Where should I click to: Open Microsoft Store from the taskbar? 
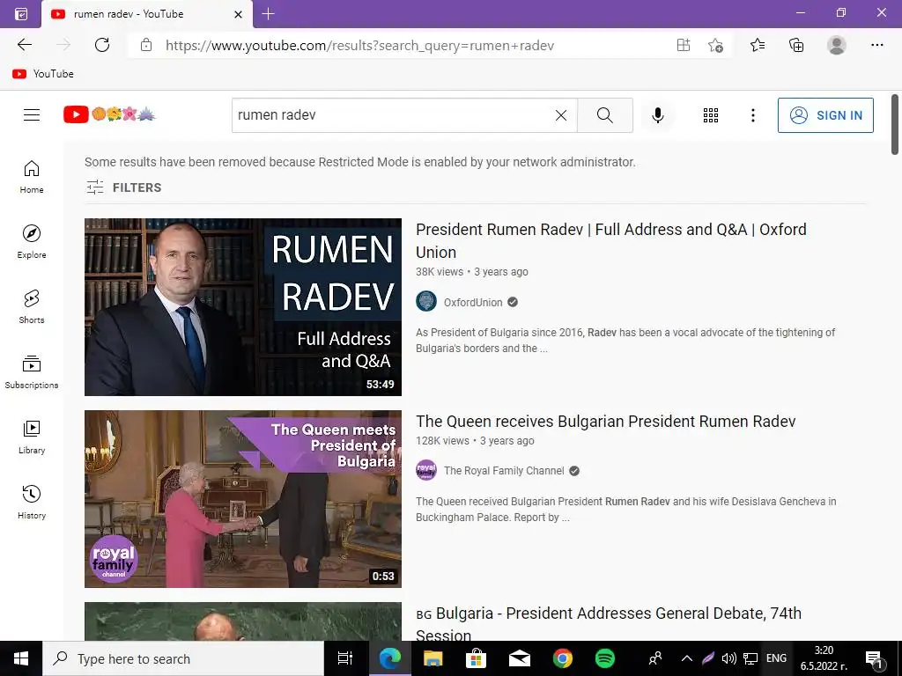(x=476, y=658)
